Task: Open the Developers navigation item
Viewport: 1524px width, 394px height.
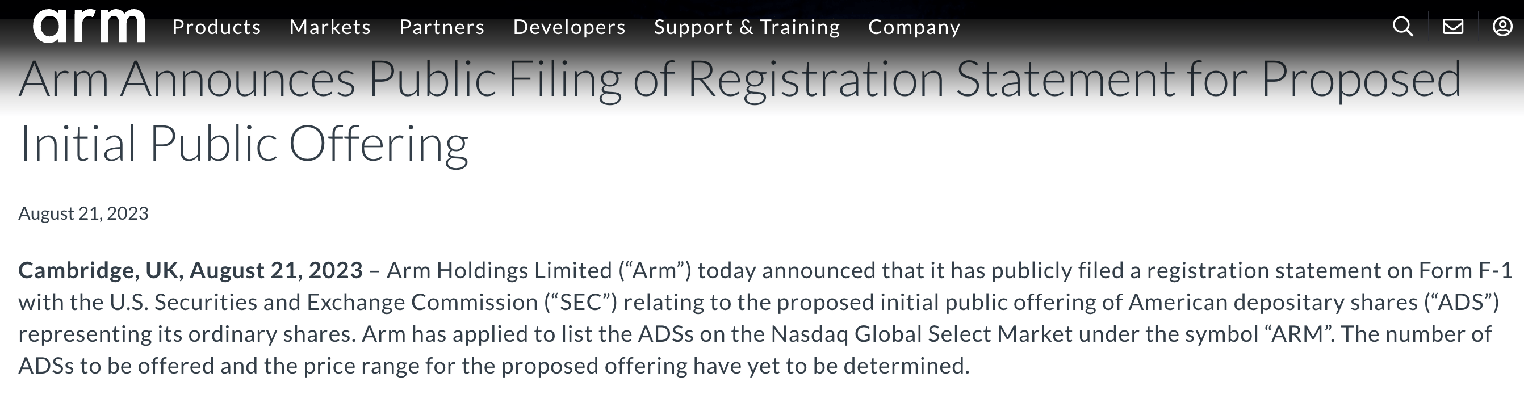Action: (569, 27)
